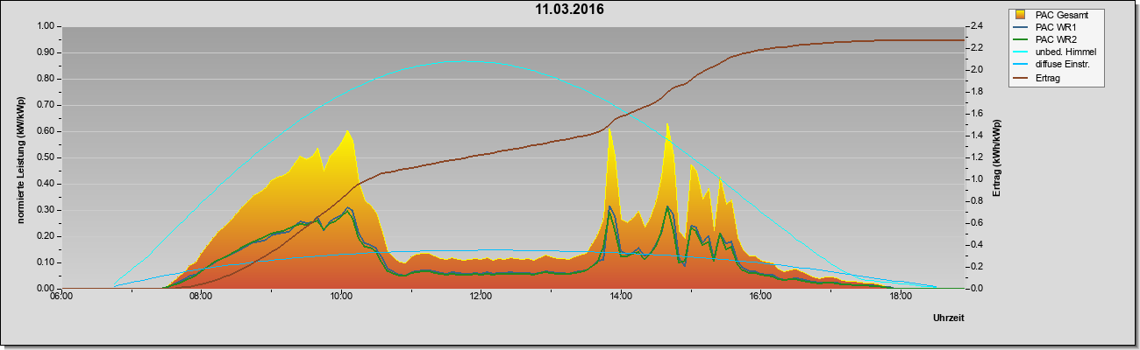Image resolution: width=1140 pixels, height=350 pixels.
Task: Click the unbed. Himmel legend line
Action: coord(1021,52)
